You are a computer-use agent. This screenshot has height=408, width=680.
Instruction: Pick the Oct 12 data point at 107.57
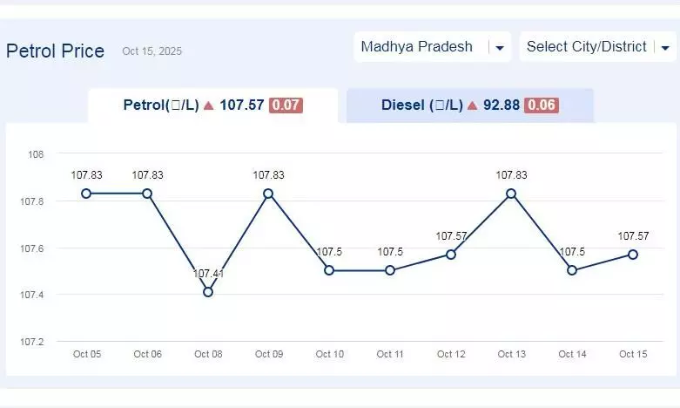click(451, 255)
